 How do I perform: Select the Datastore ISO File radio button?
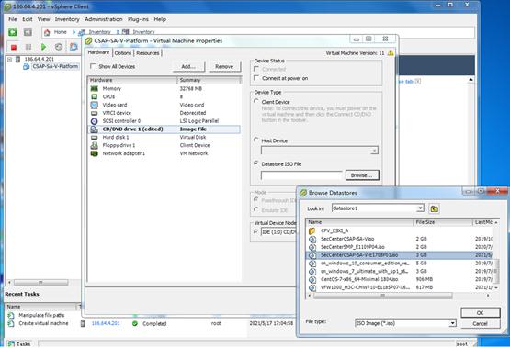(x=256, y=163)
